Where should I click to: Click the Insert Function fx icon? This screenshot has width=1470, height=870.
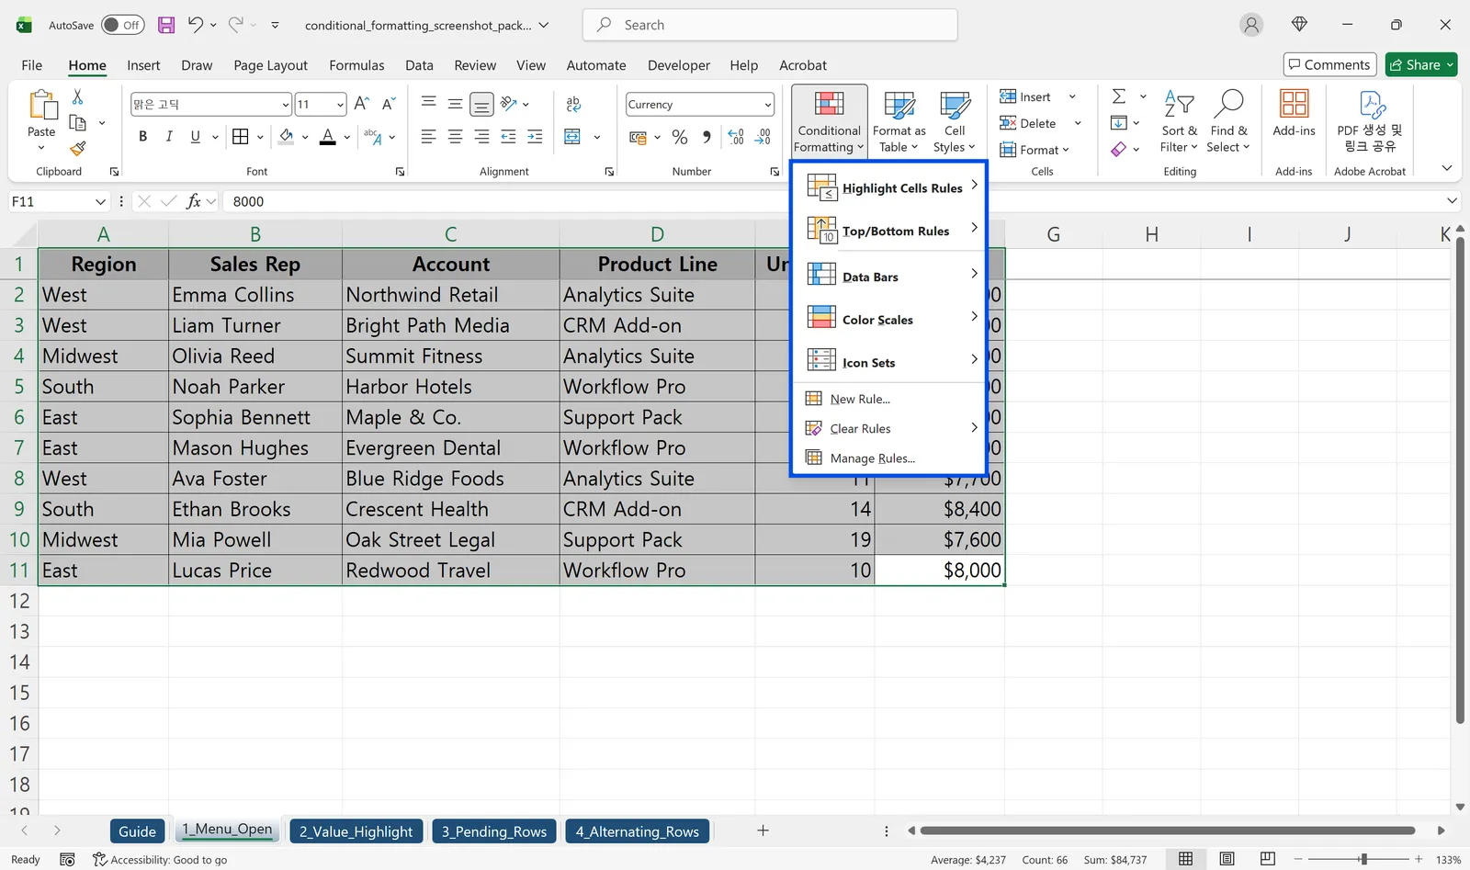(193, 201)
